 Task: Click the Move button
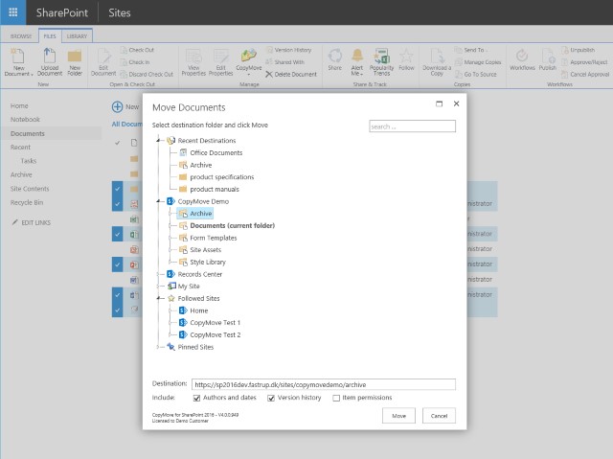pos(398,416)
